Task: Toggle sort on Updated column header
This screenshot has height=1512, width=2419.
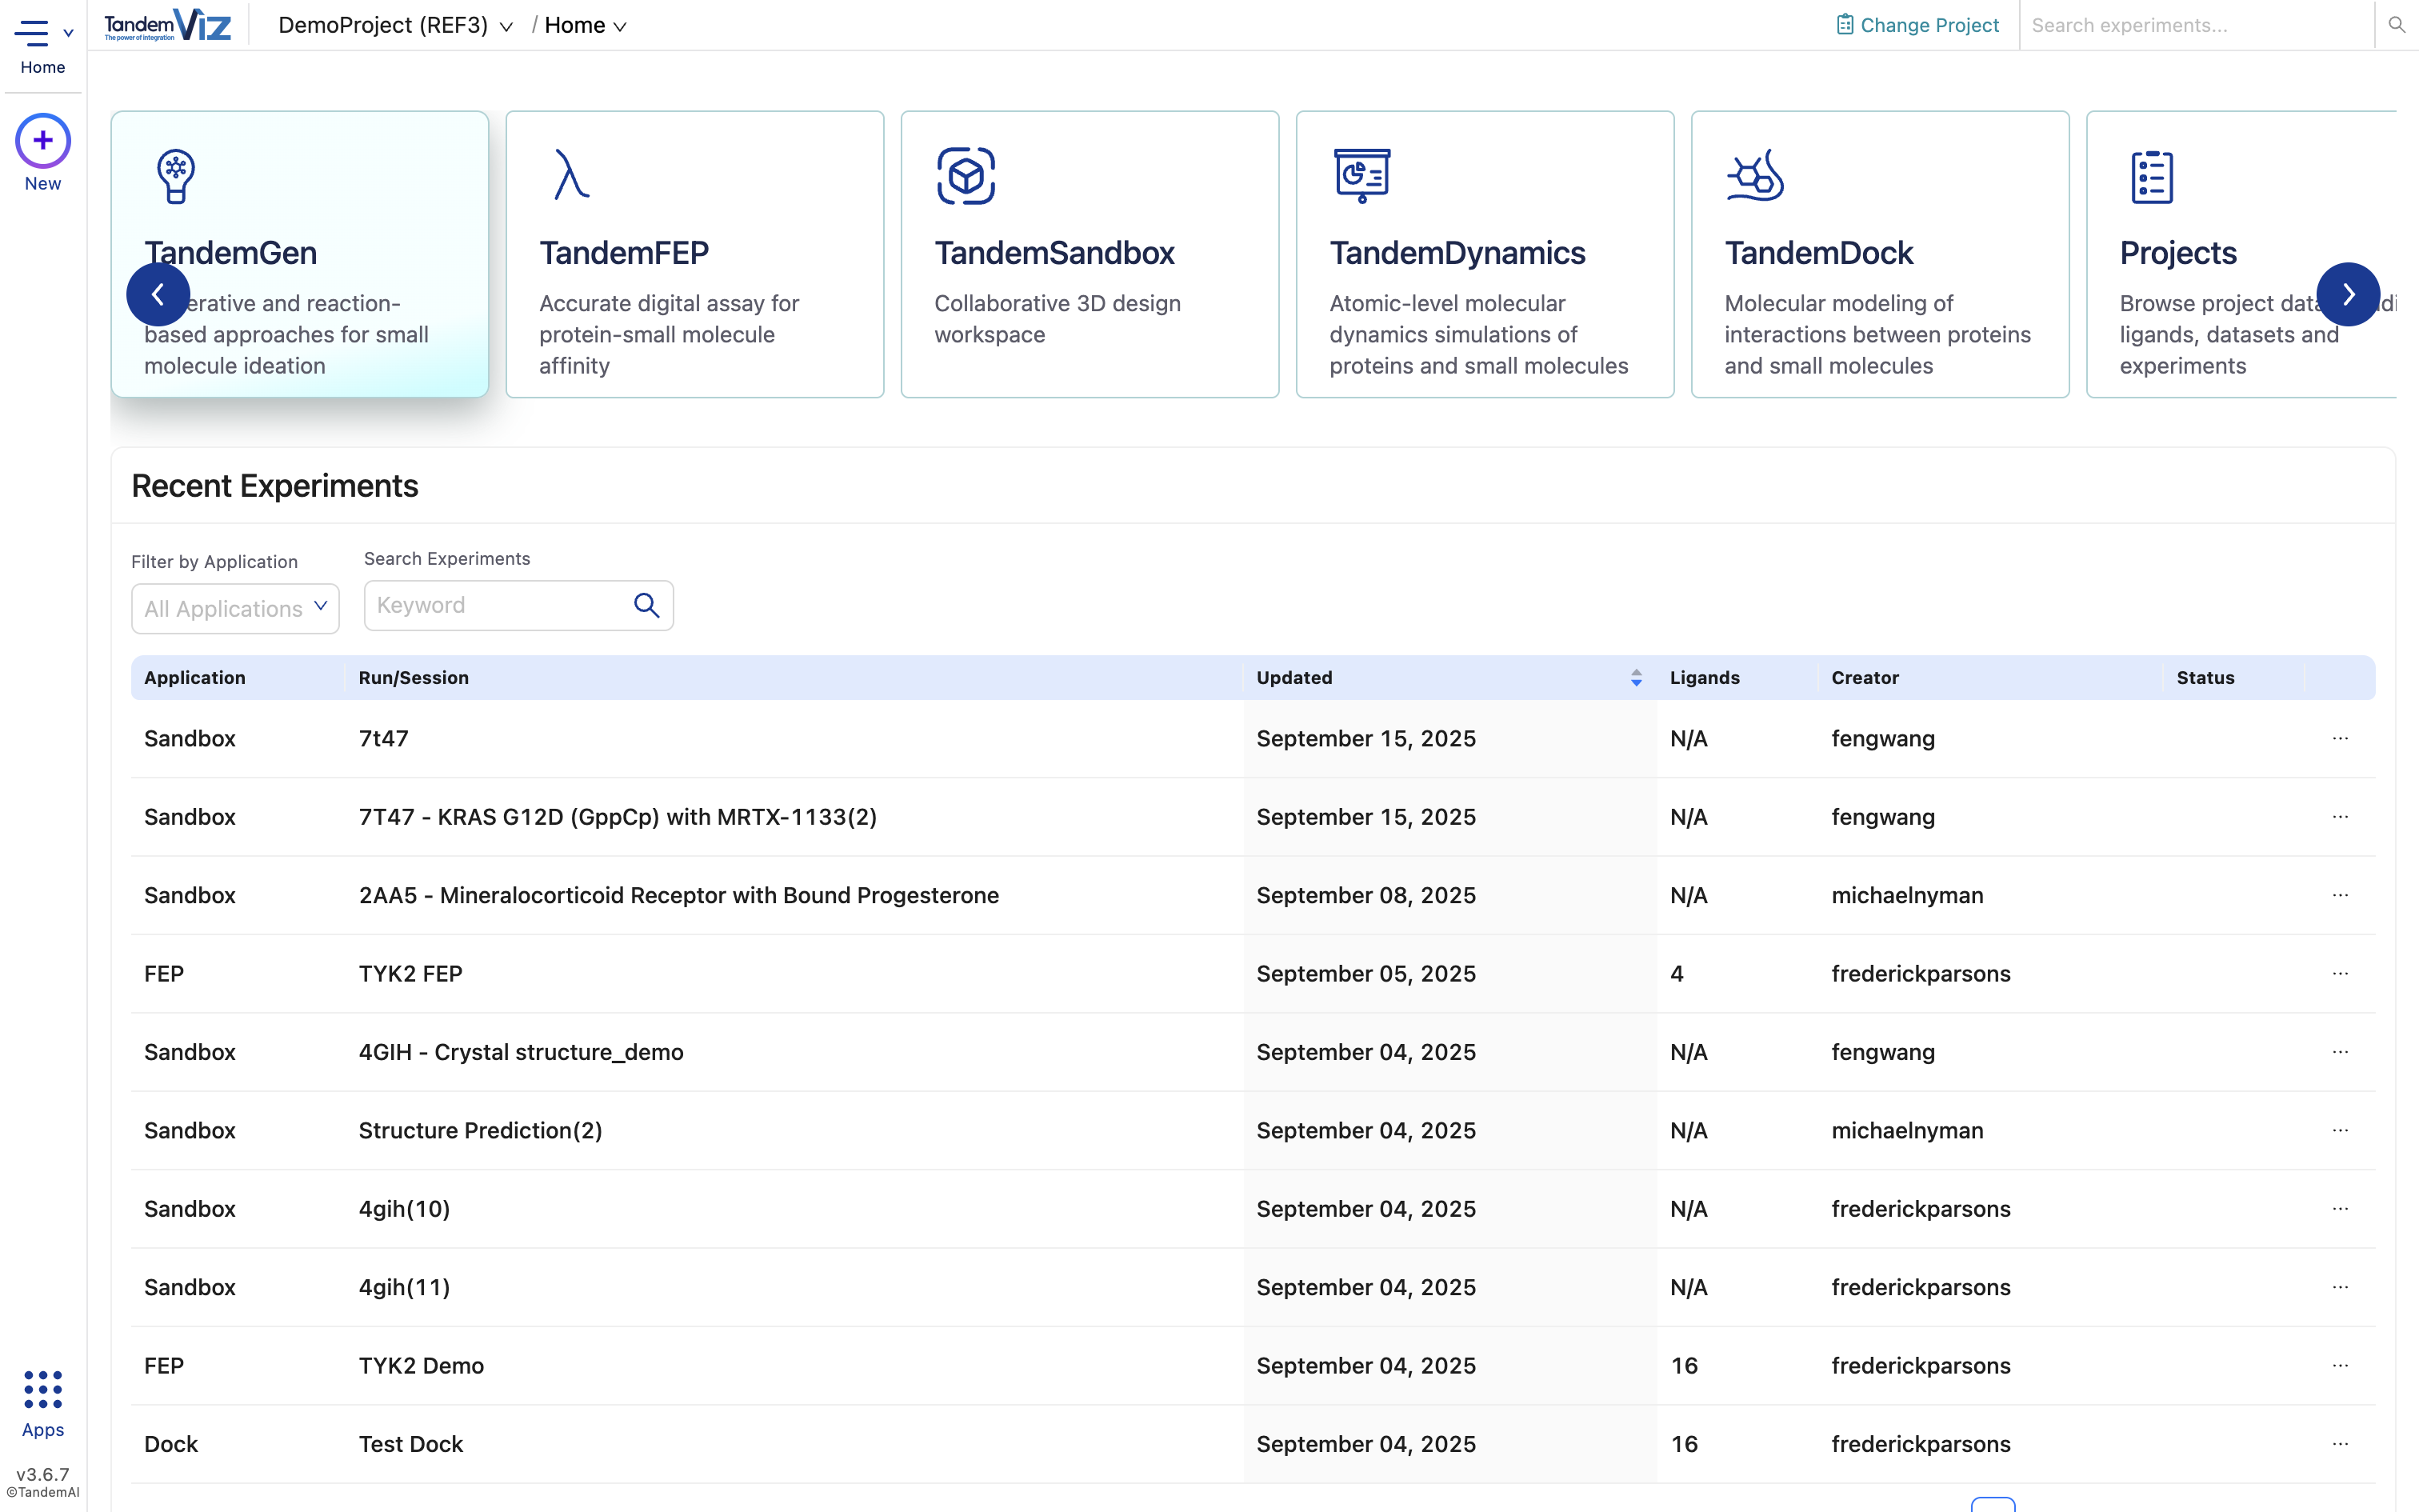Action: (x=1637, y=678)
